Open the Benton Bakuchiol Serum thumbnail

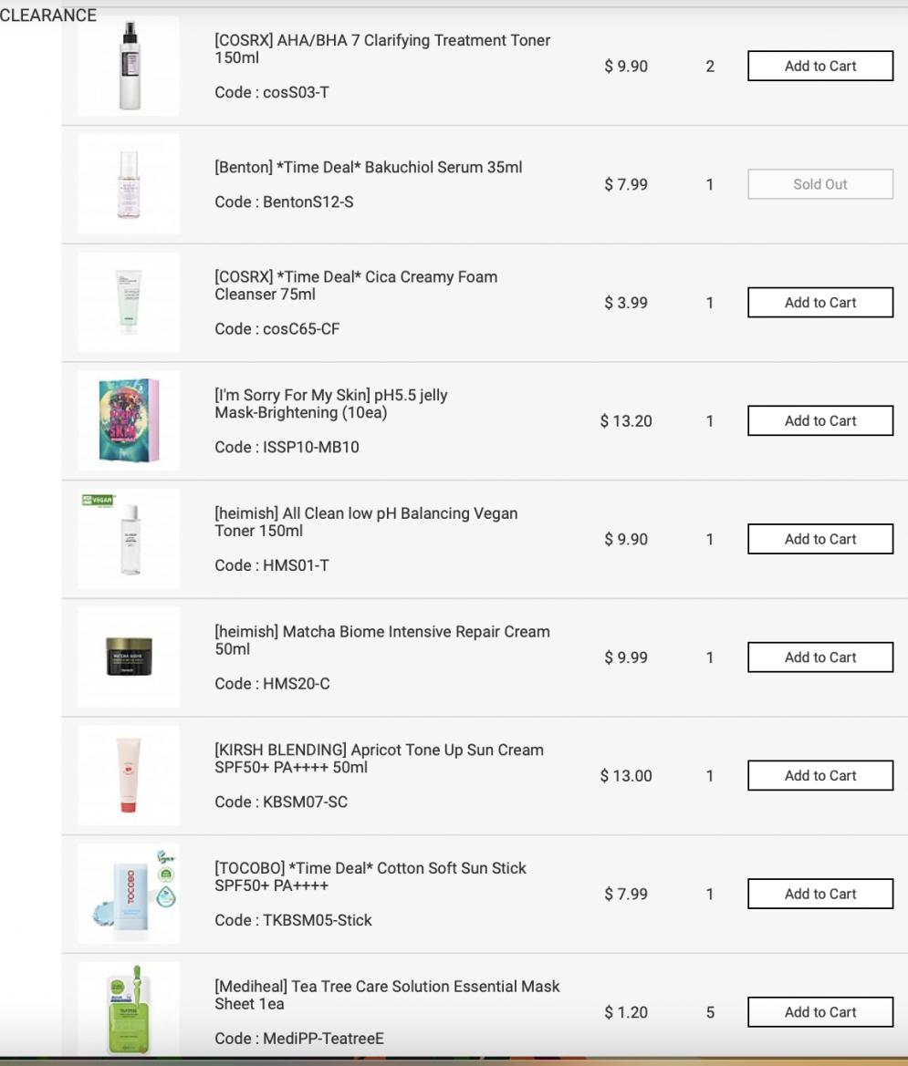[129, 184]
